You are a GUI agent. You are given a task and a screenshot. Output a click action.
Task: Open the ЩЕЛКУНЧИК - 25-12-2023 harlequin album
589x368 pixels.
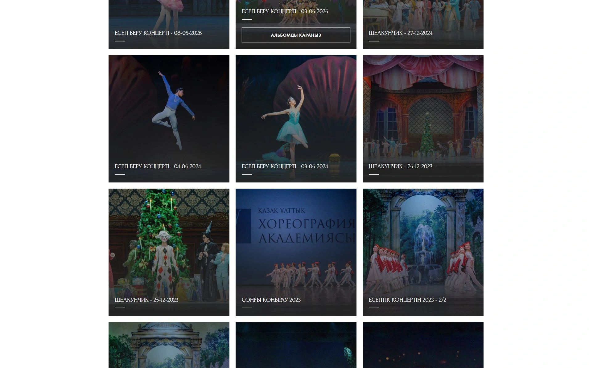pos(169,252)
